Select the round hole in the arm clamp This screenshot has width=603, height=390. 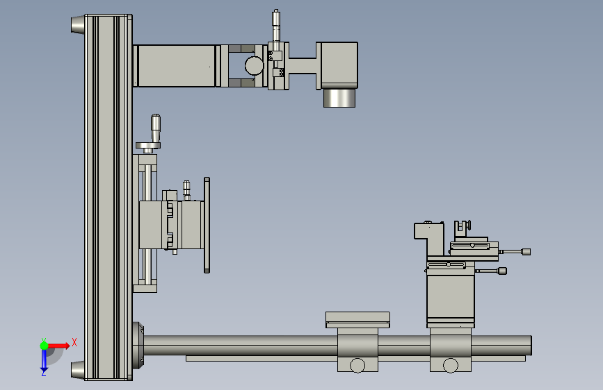(254, 66)
